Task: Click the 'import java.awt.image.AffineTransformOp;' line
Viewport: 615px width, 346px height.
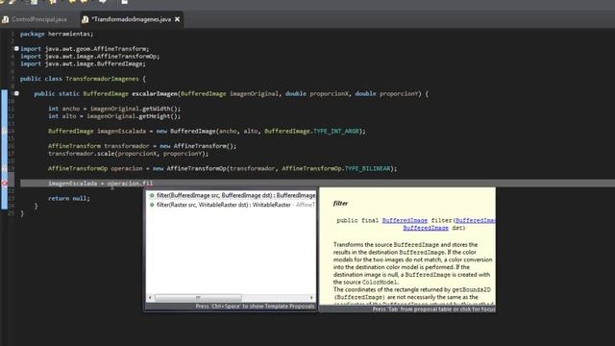Action: pos(90,56)
